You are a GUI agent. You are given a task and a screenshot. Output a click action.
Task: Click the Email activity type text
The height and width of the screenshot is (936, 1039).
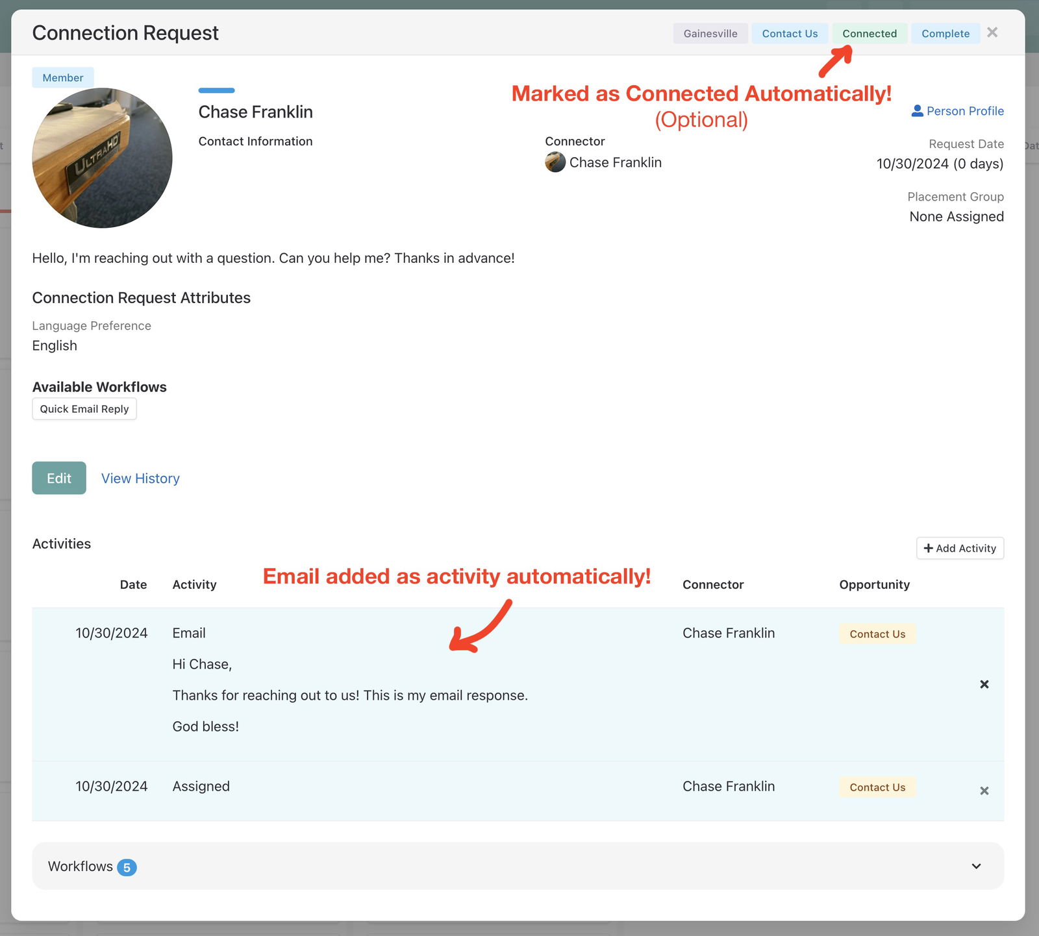pos(189,633)
